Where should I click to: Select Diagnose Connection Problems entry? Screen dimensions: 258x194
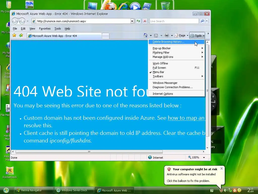[176, 87]
